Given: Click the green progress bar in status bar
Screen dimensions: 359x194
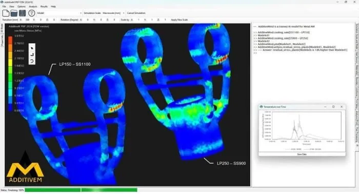Looking at the screenshot, I should (81, 190).
